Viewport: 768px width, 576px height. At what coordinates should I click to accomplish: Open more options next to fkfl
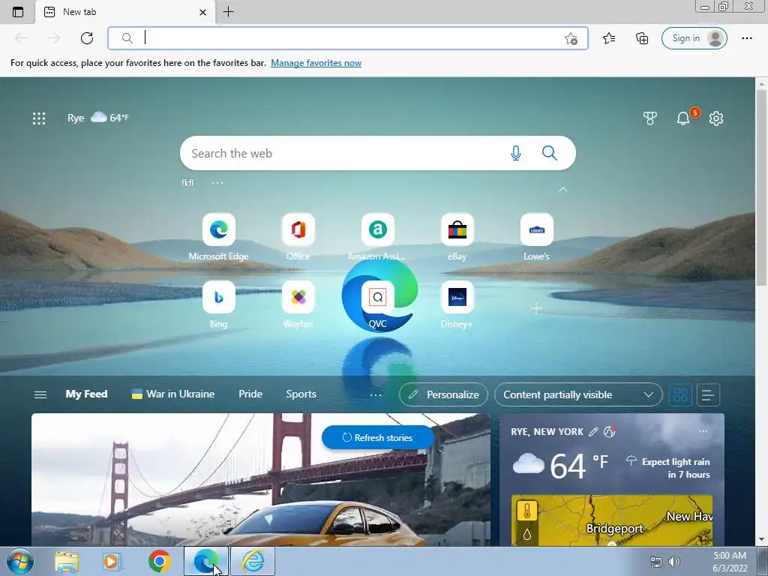(x=217, y=183)
